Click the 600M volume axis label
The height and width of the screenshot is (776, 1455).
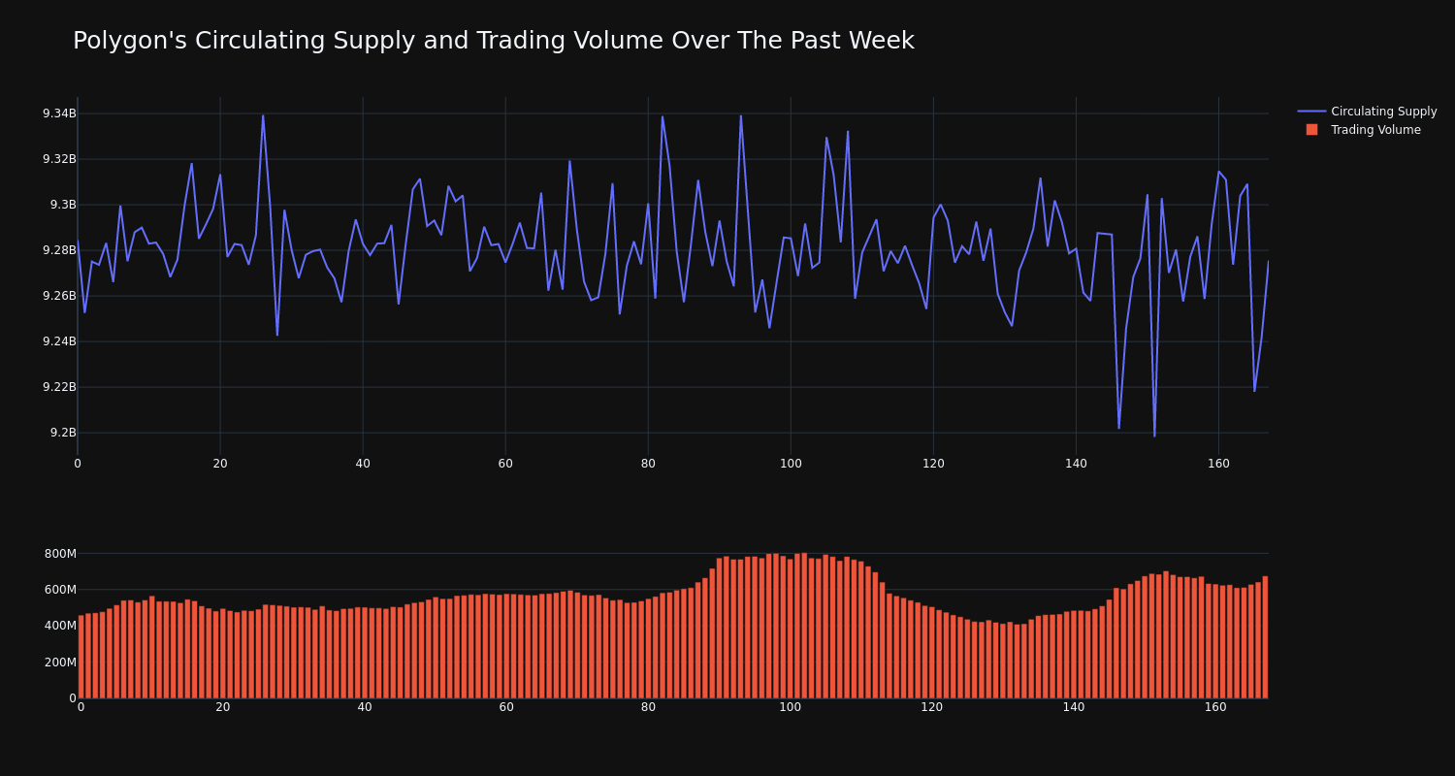point(59,590)
